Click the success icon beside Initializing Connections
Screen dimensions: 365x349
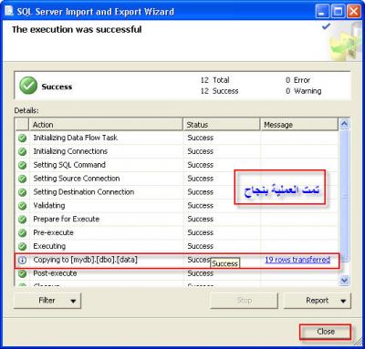pyautogui.click(x=22, y=151)
